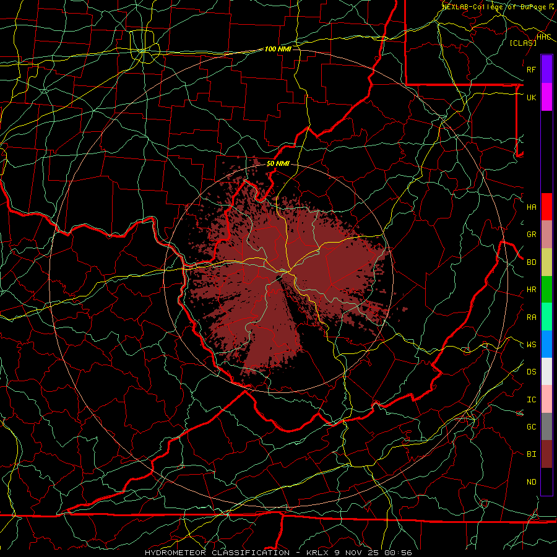Click the KRLX station identifier

coord(318,553)
